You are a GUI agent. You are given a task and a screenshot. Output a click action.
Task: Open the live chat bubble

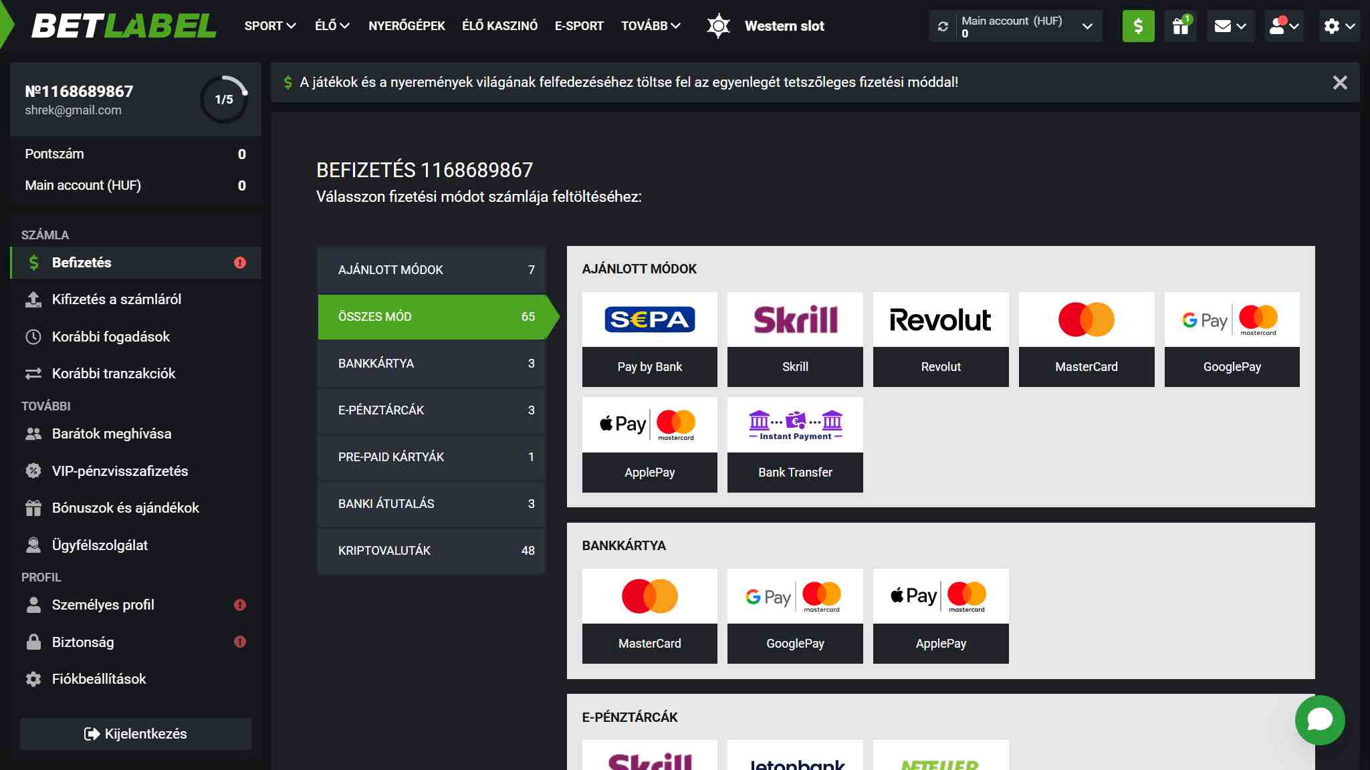click(x=1320, y=720)
